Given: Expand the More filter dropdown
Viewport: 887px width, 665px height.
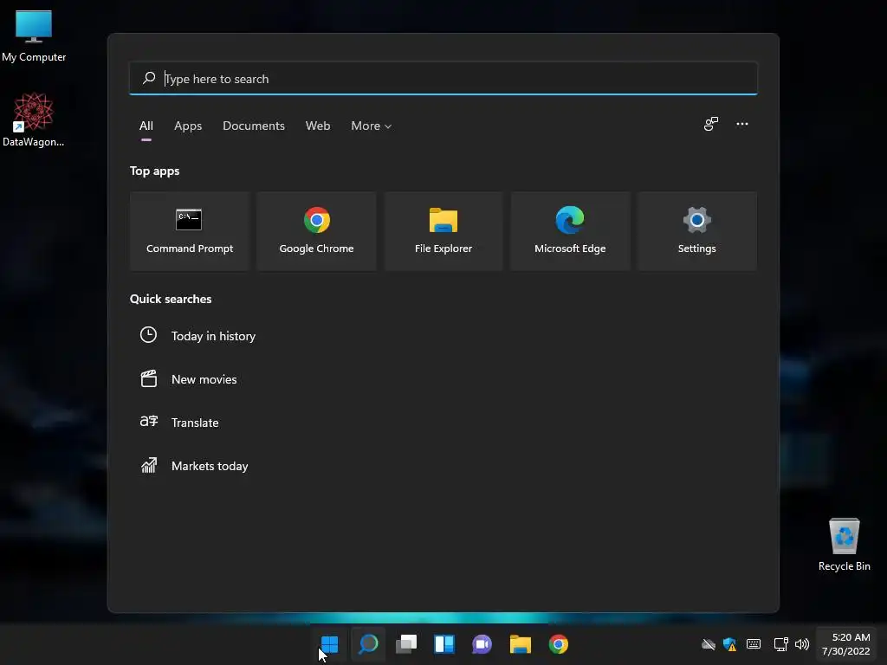Looking at the screenshot, I should pyautogui.click(x=371, y=126).
